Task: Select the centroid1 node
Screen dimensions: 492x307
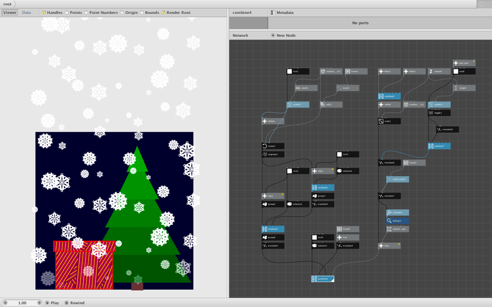Action: [x=398, y=212]
